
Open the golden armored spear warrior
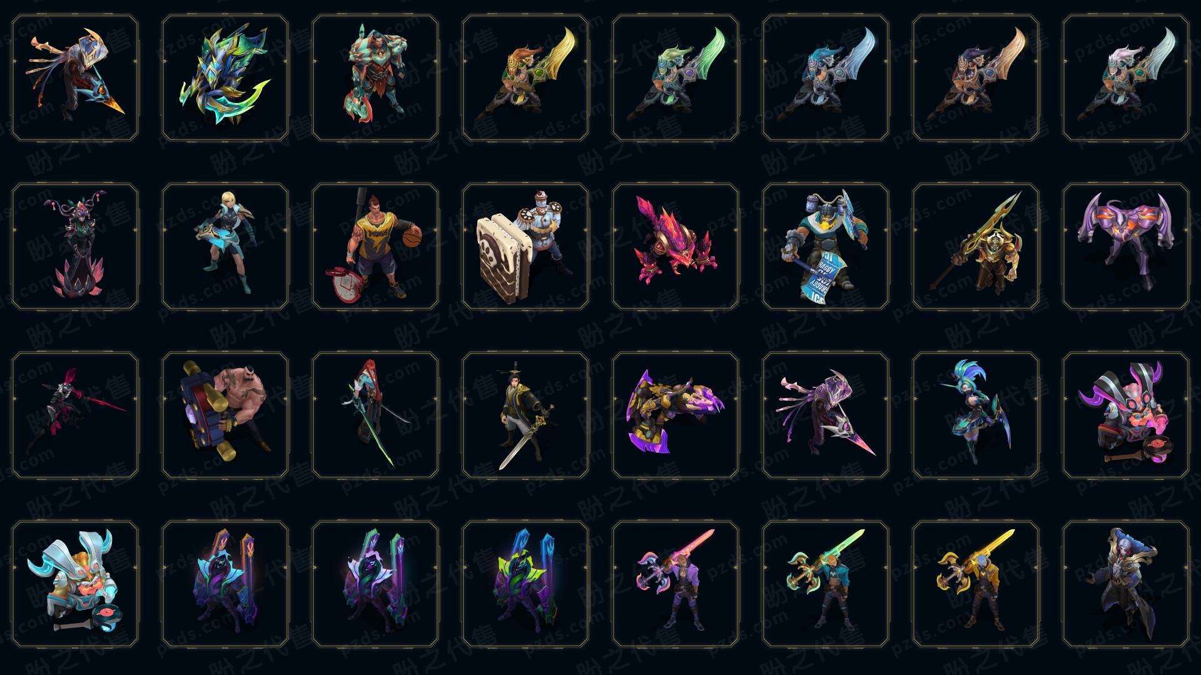point(976,246)
